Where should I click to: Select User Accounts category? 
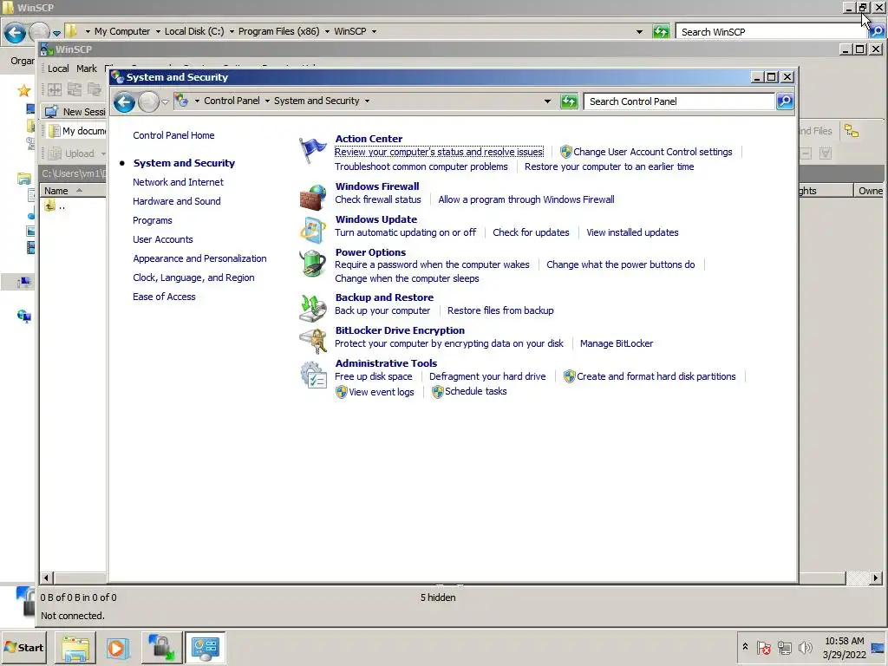[162, 239]
